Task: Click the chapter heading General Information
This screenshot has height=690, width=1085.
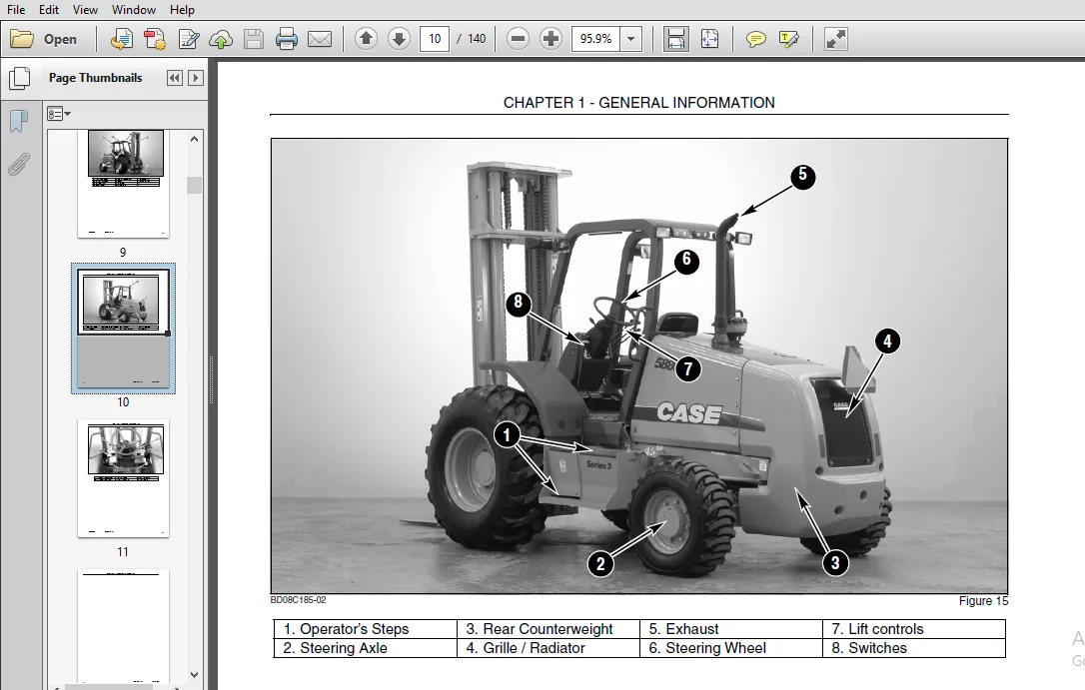Action: coord(638,102)
